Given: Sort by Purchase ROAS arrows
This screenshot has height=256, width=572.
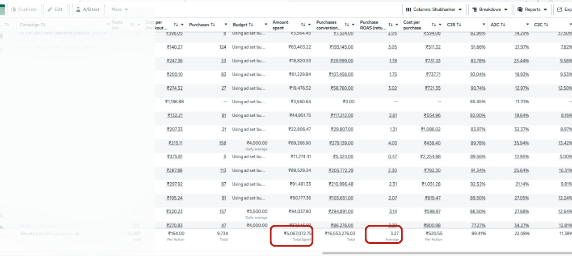Looking at the screenshot, I should [390, 25].
